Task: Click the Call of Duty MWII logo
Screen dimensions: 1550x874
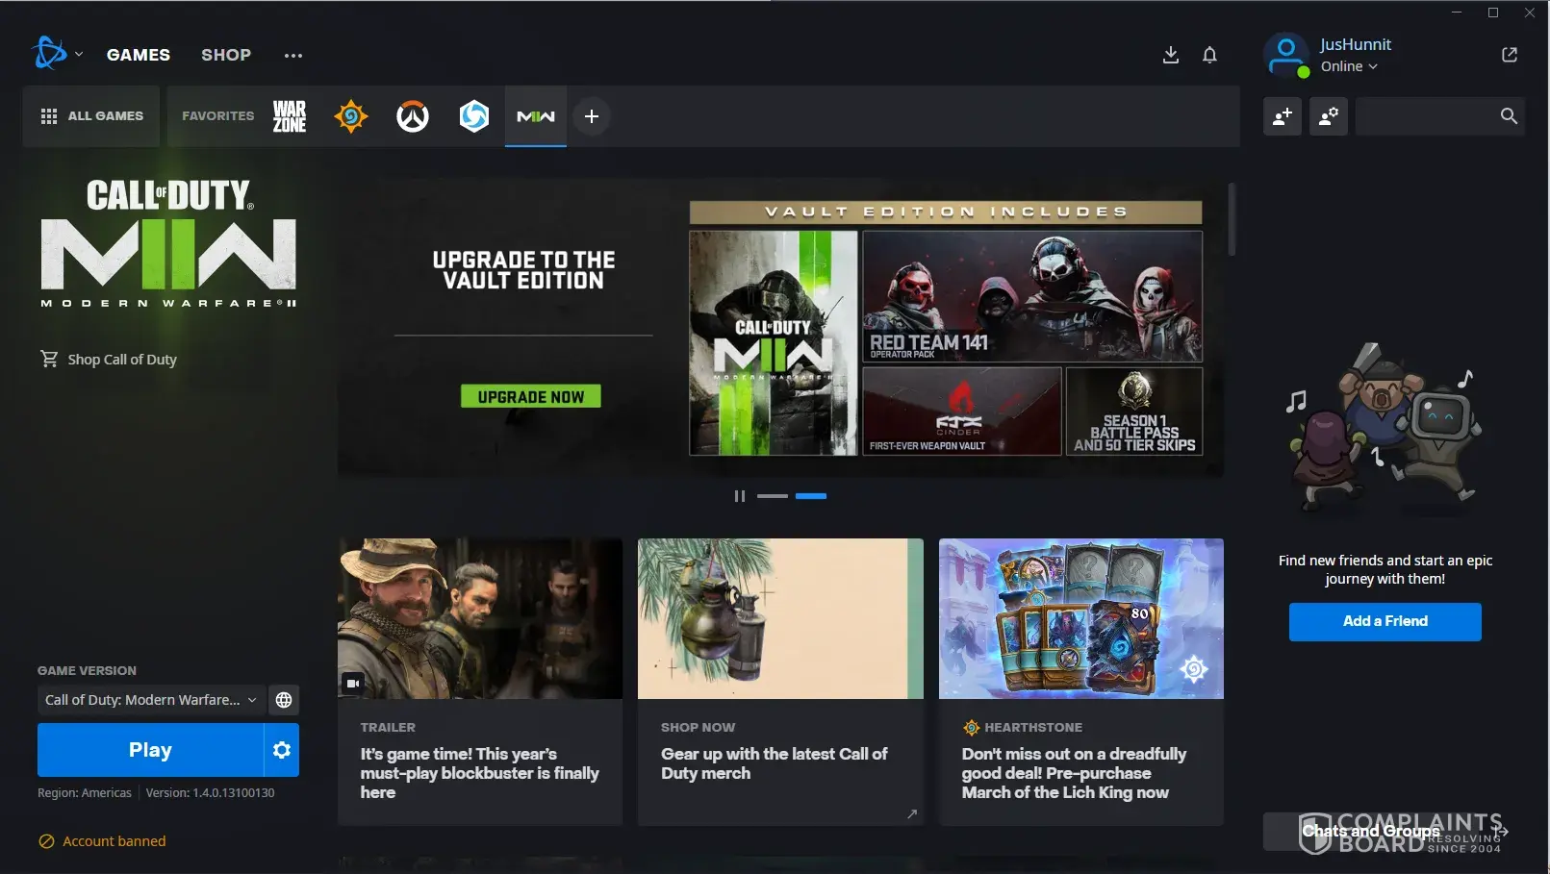Action: click(x=168, y=243)
